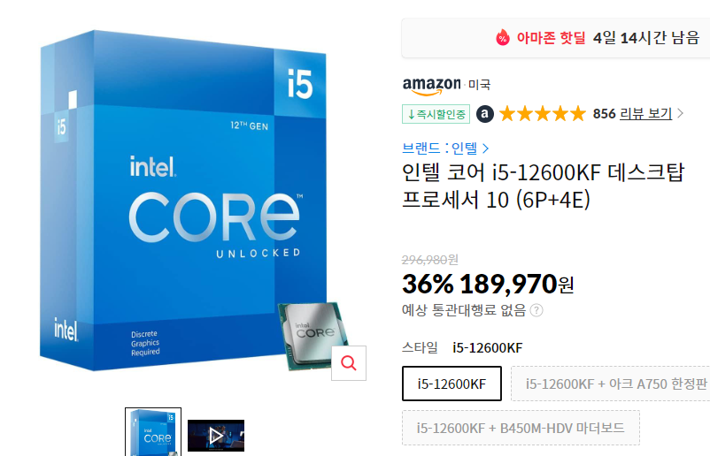Click the 인텔 코어 i5-12600KF product title
Screen dimensions: 710x456
pos(543,186)
